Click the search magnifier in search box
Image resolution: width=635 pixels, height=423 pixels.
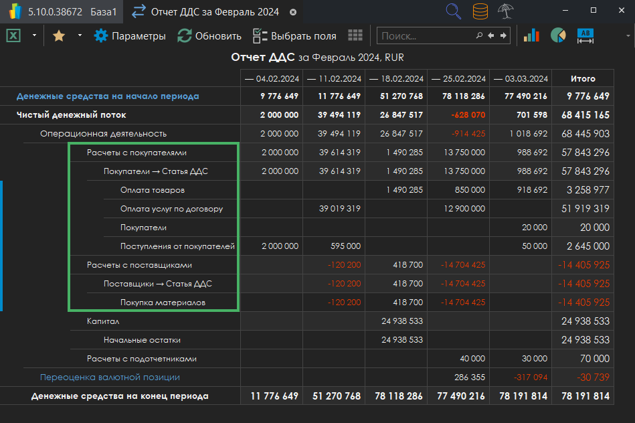pos(479,36)
